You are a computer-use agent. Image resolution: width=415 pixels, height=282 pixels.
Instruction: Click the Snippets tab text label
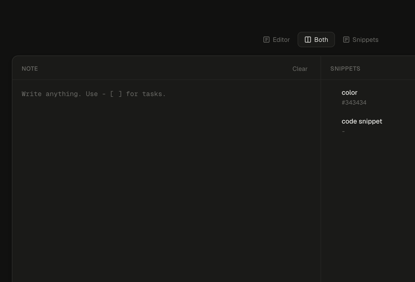(365, 40)
